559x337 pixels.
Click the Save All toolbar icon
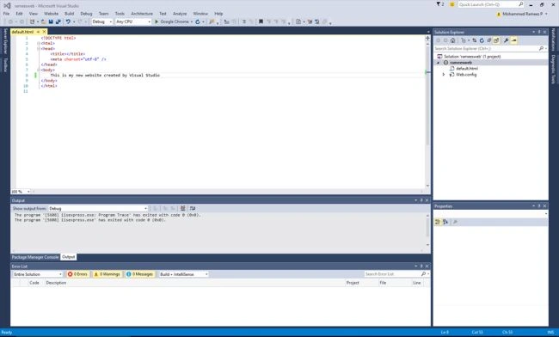58,21
